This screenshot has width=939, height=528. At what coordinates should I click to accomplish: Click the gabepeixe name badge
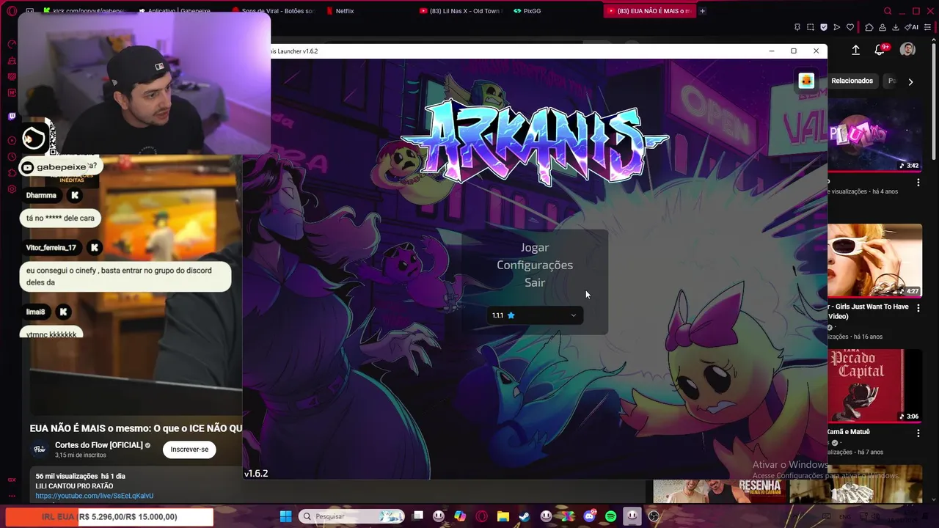click(55, 167)
